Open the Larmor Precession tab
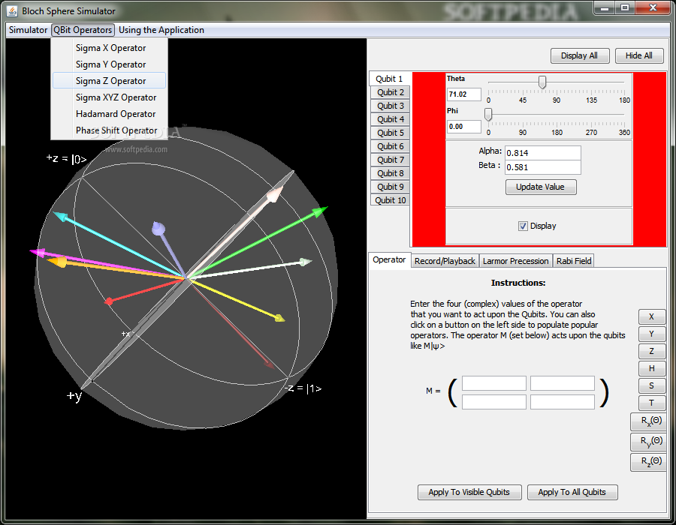Screen dimensions: 676x525 point(515,261)
